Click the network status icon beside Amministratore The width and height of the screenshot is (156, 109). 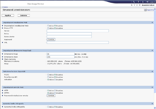click(135, 5)
